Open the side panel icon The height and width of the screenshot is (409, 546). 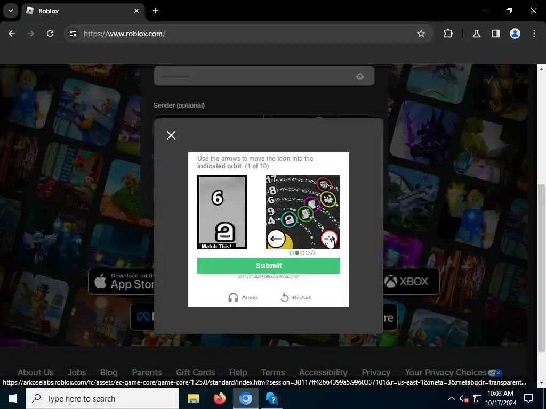coord(496,34)
